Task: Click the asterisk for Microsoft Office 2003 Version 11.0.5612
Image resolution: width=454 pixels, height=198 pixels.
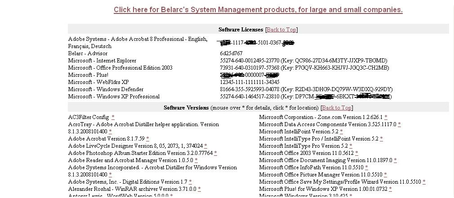Action: [x=357, y=153]
